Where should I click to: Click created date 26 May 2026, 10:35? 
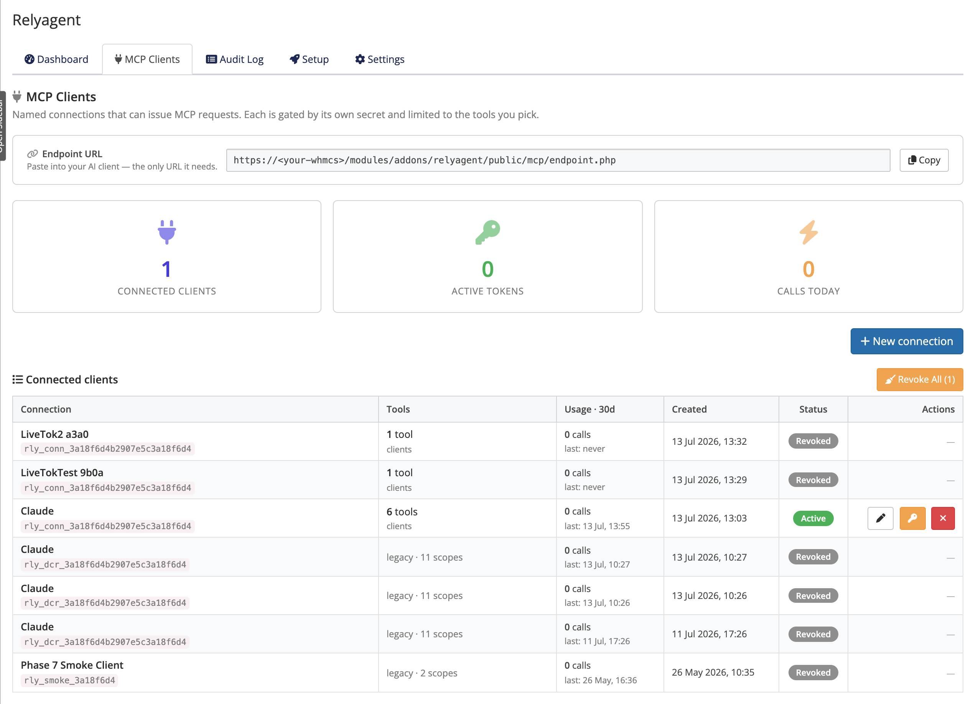click(713, 672)
